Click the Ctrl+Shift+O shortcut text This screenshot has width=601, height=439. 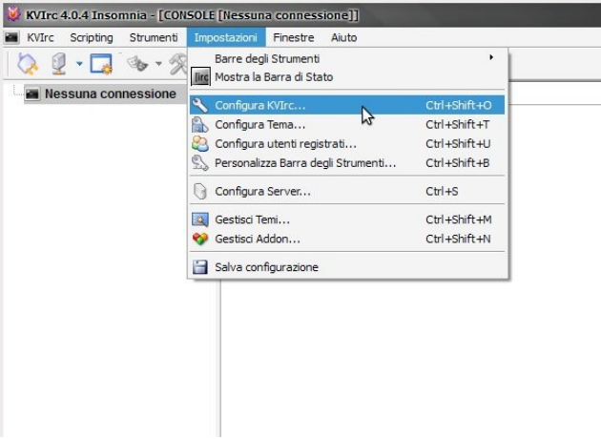coord(459,105)
